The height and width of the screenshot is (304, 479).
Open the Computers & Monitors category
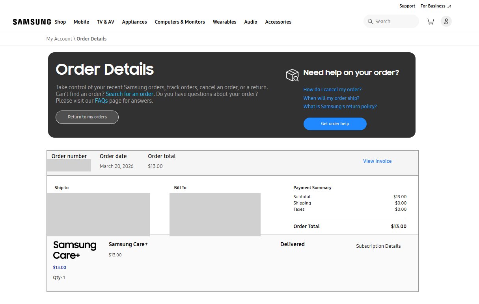(180, 22)
